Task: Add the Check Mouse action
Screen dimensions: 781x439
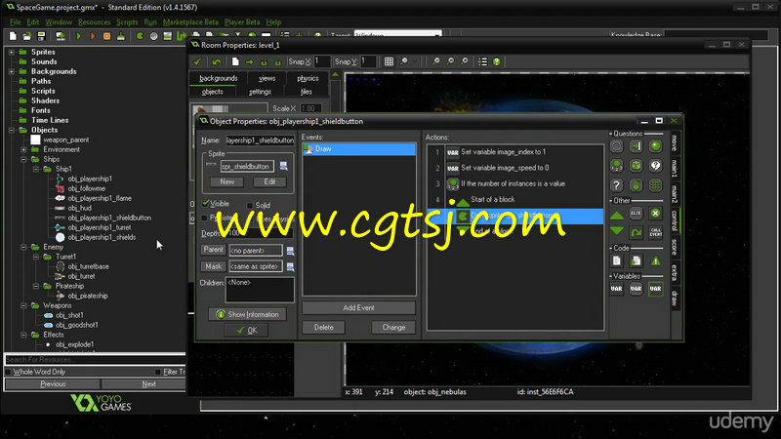Action: pos(637,185)
